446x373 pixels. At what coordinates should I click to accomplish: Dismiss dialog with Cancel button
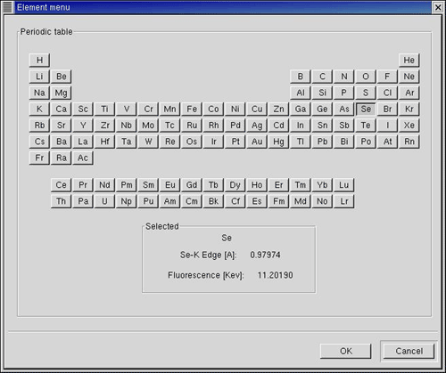(x=409, y=351)
